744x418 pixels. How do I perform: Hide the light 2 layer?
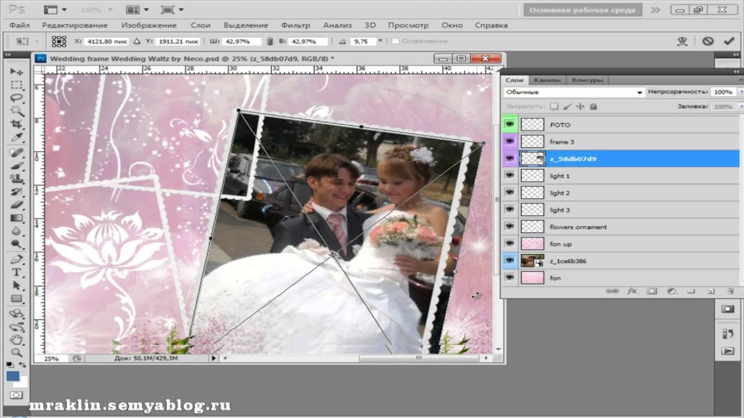coord(510,192)
